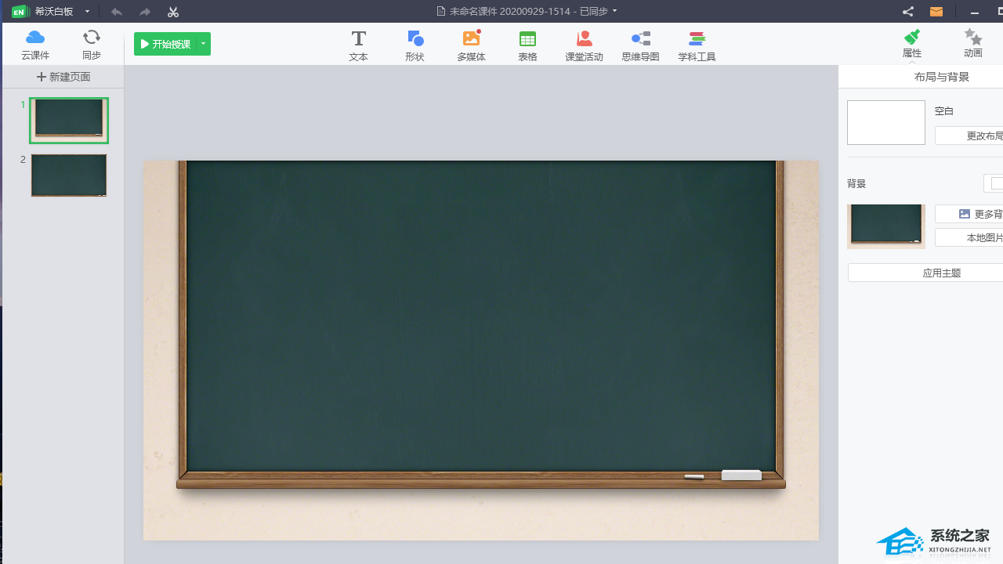Select the 形状 shape tool
Image resolution: width=1003 pixels, height=564 pixels.
415,45
